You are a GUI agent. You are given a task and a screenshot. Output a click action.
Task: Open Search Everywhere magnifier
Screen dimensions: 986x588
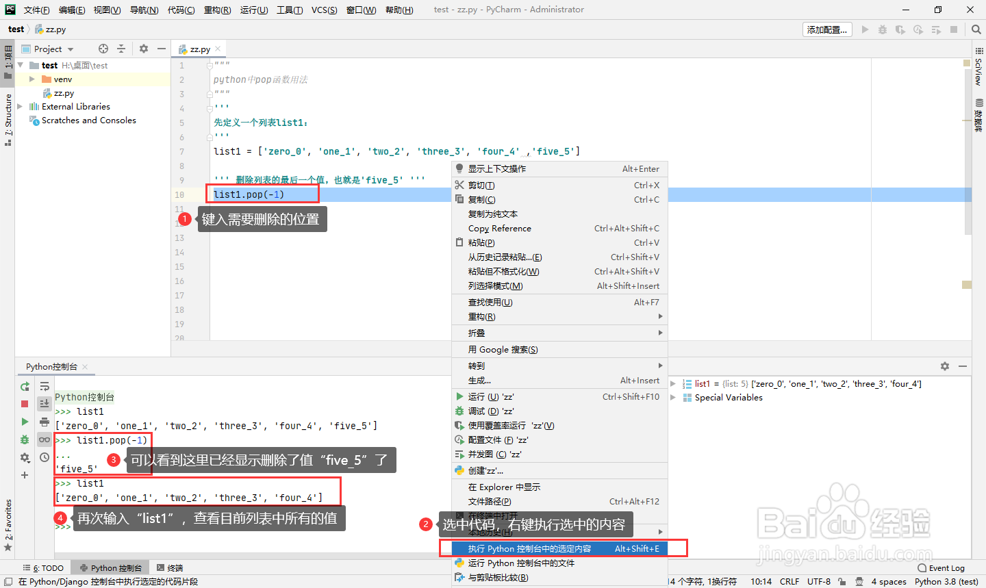pos(976,29)
